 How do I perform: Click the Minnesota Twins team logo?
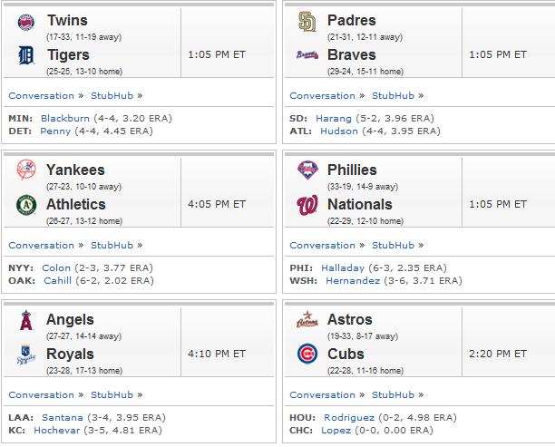[x=26, y=22]
